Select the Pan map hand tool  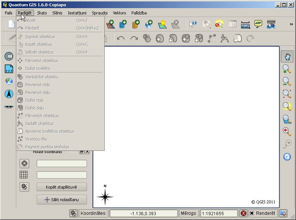pyautogui.click(x=287, y=57)
